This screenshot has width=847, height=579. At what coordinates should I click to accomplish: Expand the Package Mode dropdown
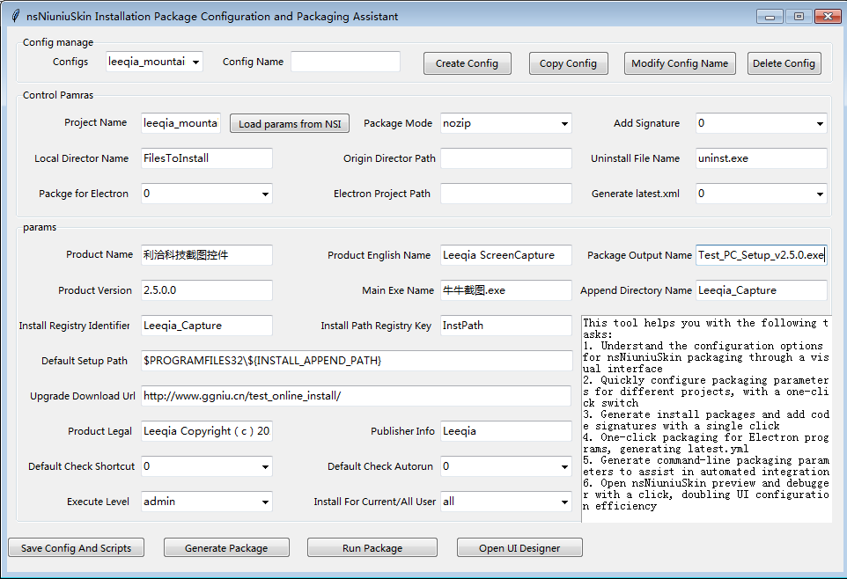click(505, 123)
